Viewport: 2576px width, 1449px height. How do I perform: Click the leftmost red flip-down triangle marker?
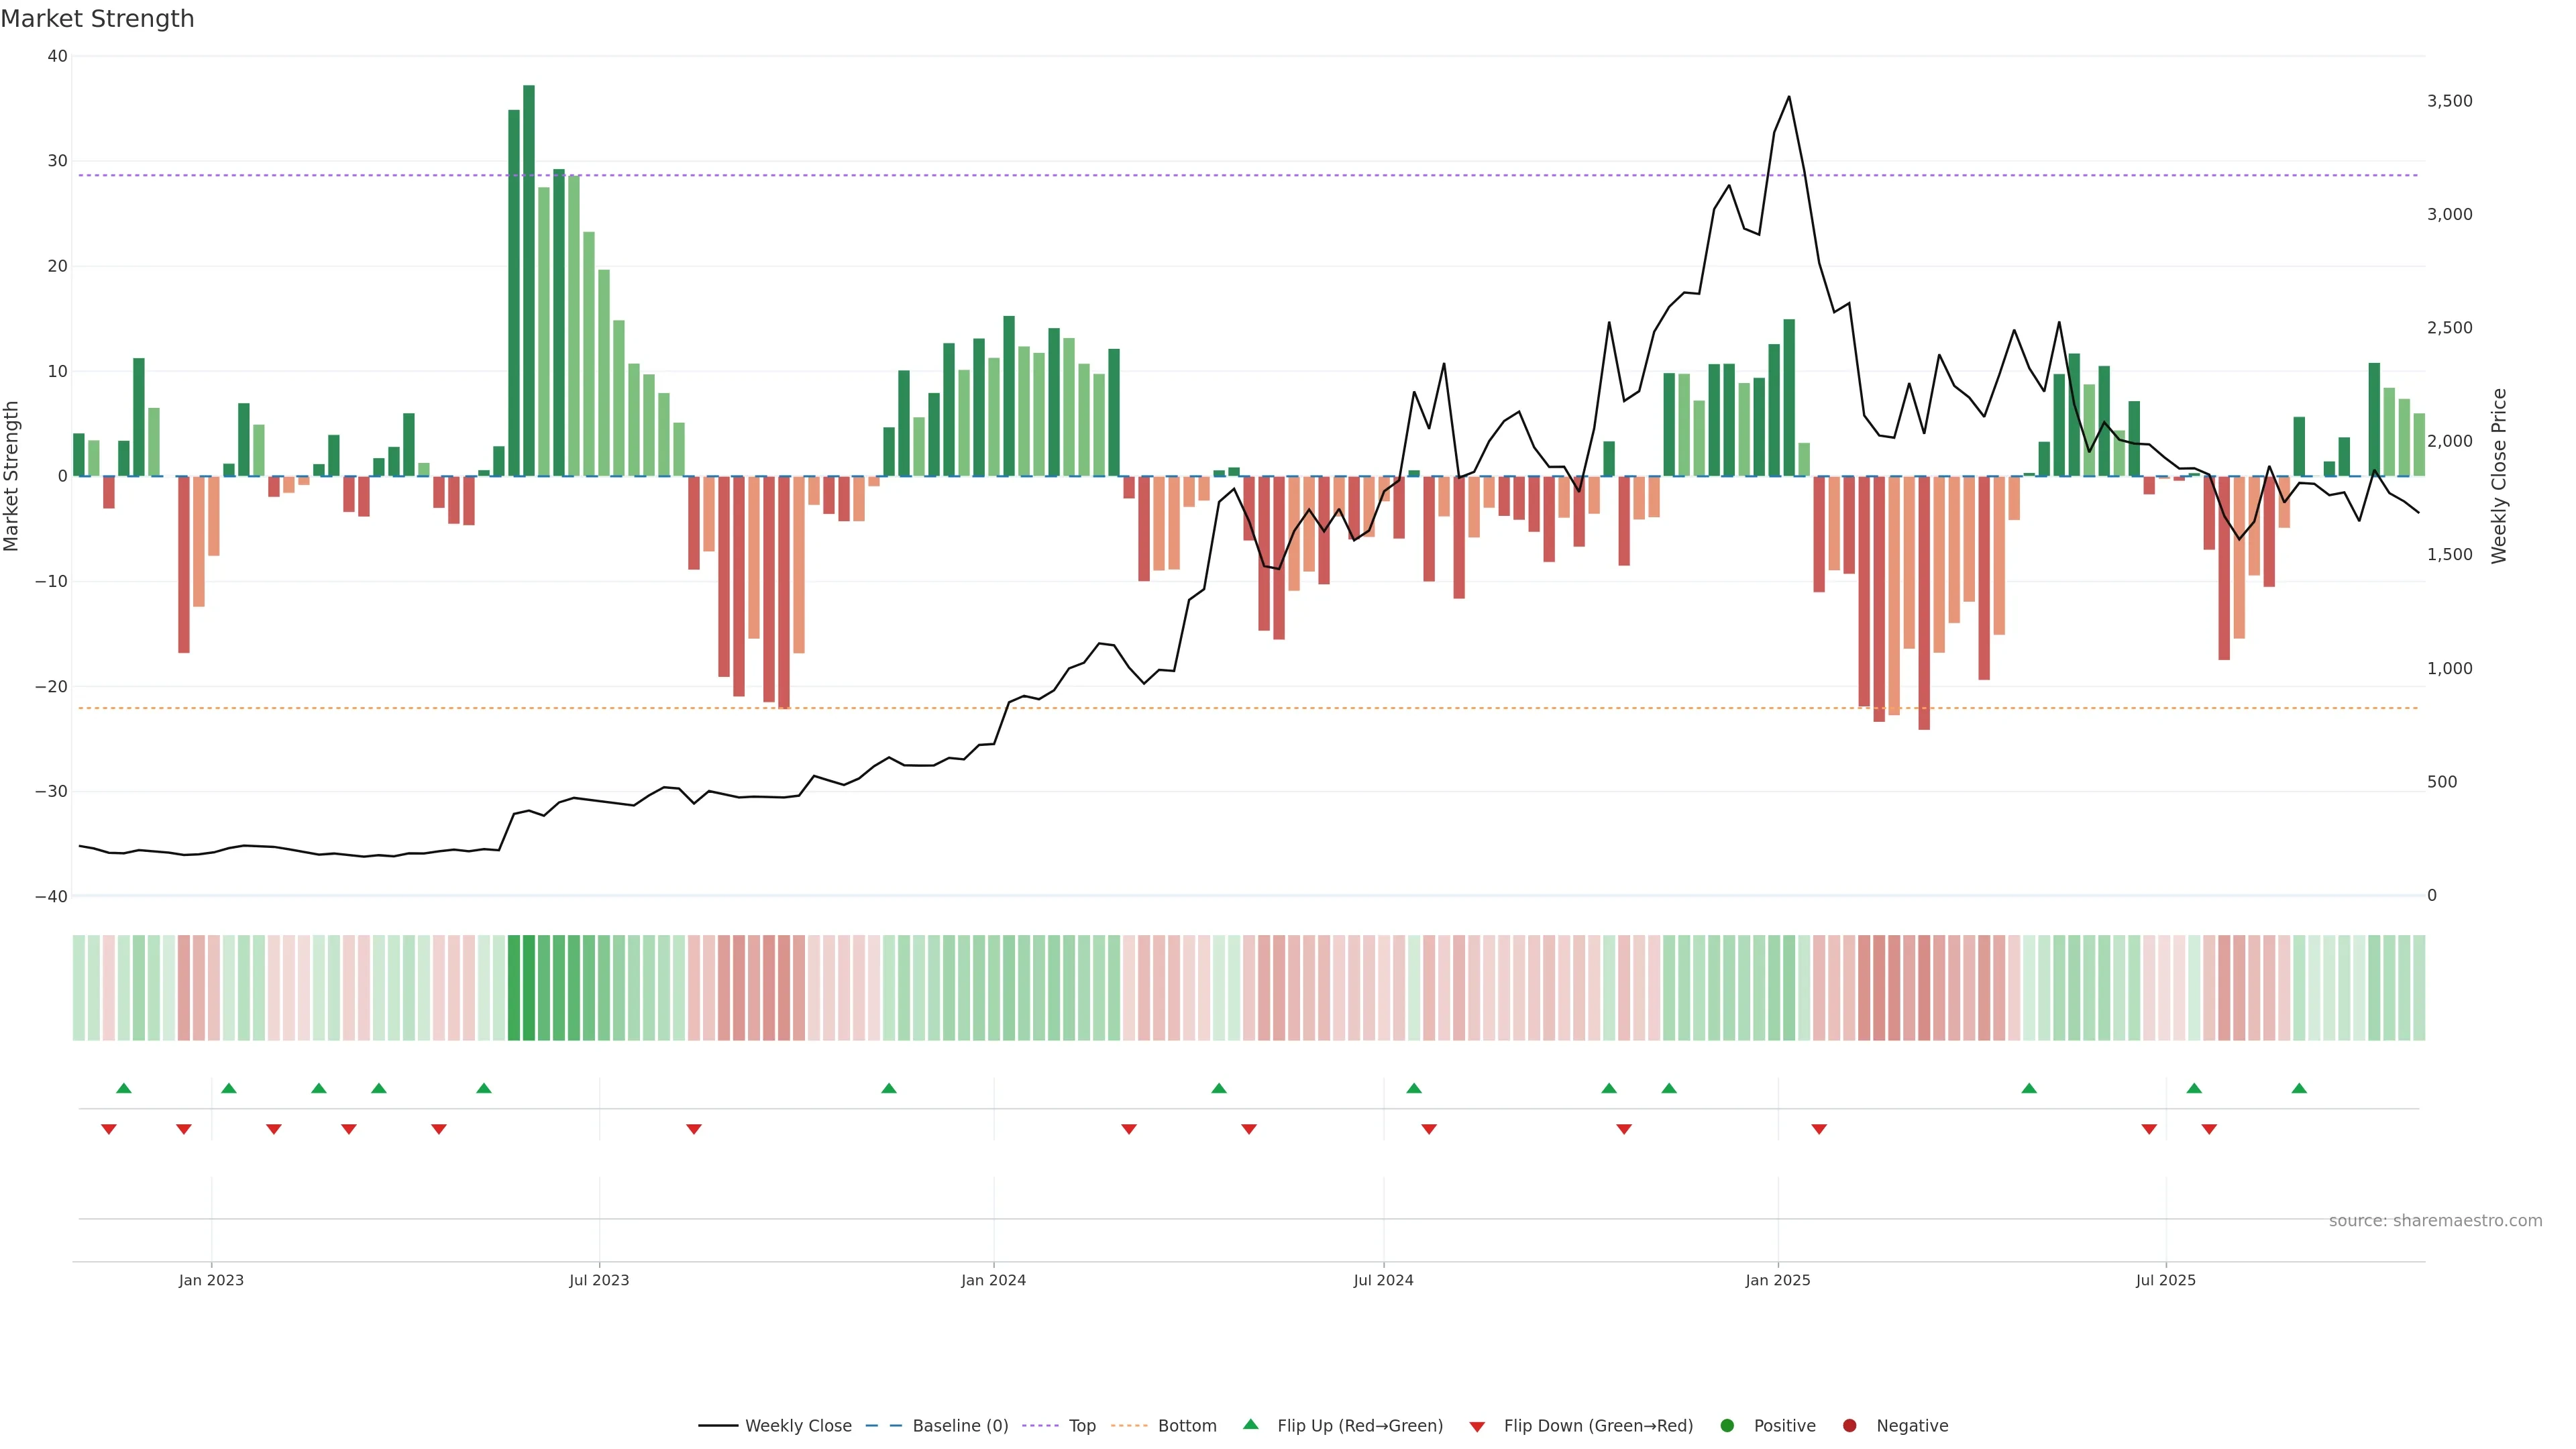pos(109,1129)
